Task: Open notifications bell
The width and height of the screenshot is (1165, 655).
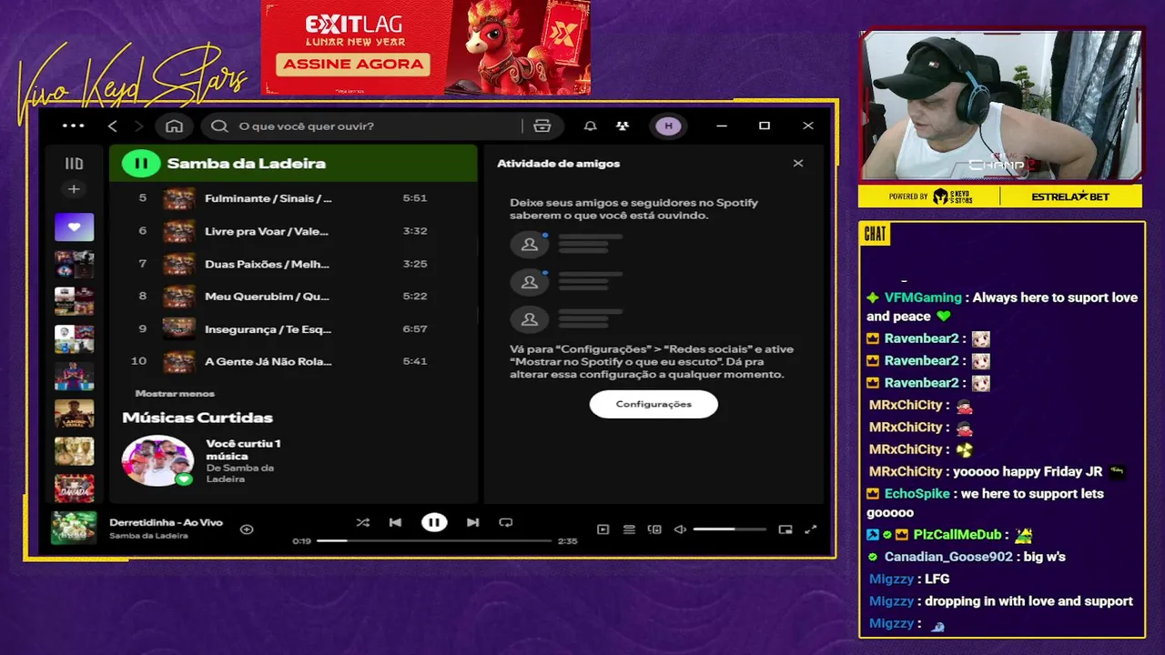Action: (x=591, y=126)
